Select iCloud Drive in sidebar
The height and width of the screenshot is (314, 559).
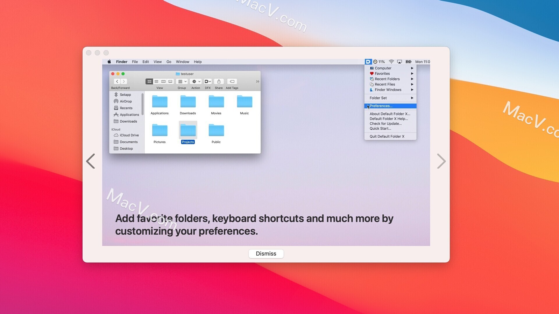(126, 135)
